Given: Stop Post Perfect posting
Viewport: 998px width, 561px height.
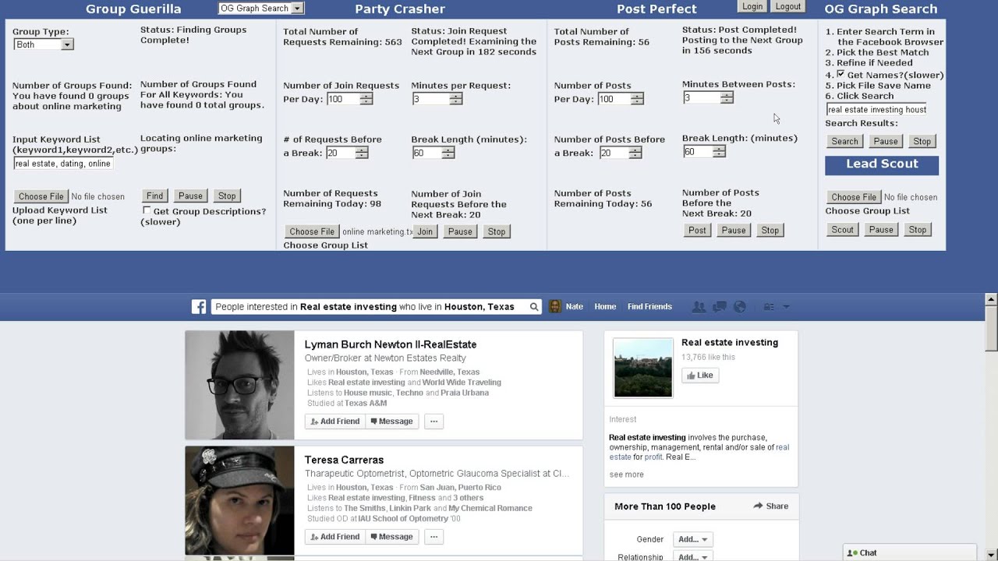Looking at the screenshot, I should pyautogui.click(x=770, y=231).
